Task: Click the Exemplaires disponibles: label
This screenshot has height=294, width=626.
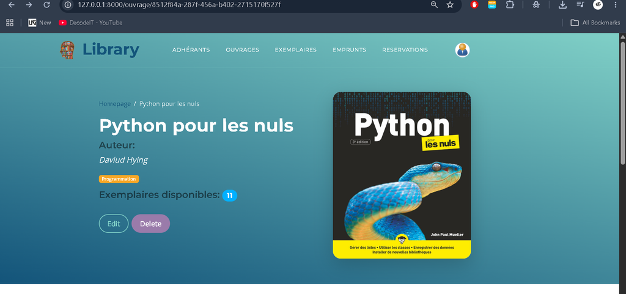Action: pos(160,195)
